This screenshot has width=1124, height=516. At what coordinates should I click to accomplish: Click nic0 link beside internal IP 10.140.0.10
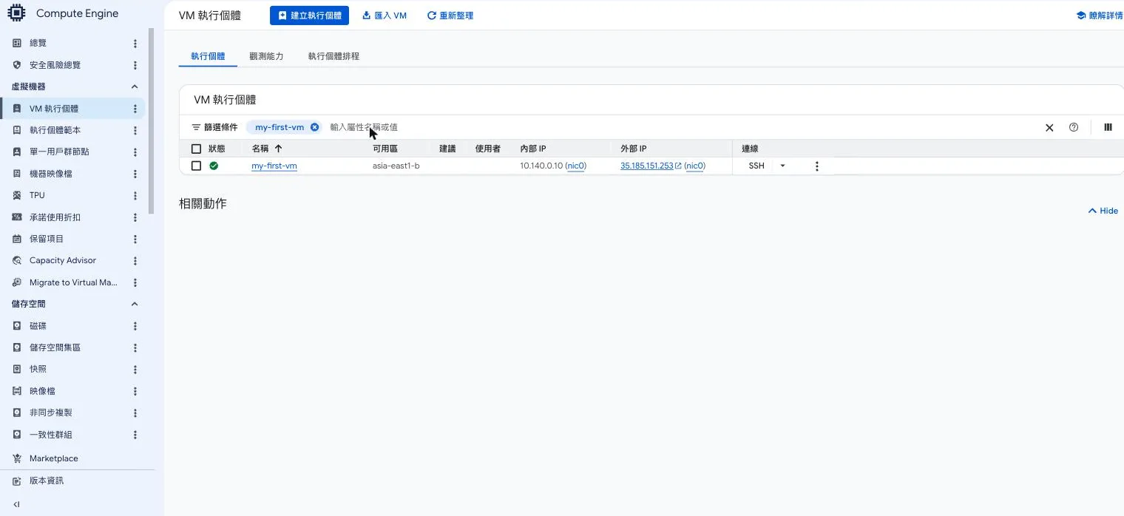[575, 166]
